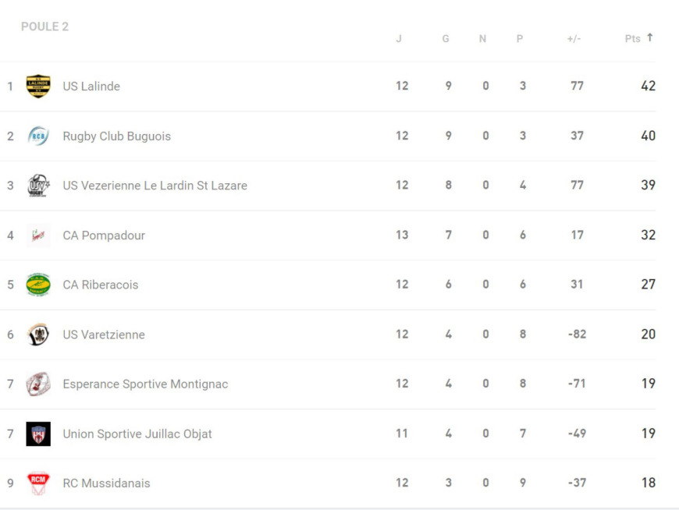The width and height of the screenshot is (679, 510).
Task: Click the Union Sportive Juillac Objat logo
Action: [38, 434]
